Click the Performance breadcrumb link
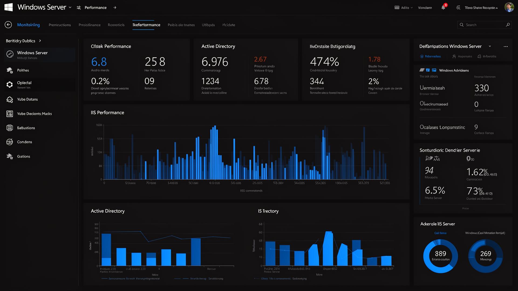518x291 pixels. pyautogui.click(x=96, y=8)
